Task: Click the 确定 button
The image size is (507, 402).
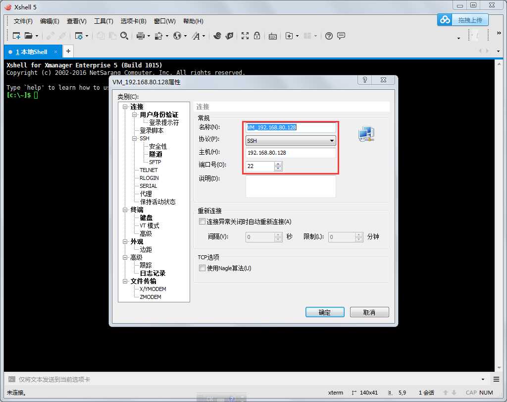Action: (x=325, y=312)
